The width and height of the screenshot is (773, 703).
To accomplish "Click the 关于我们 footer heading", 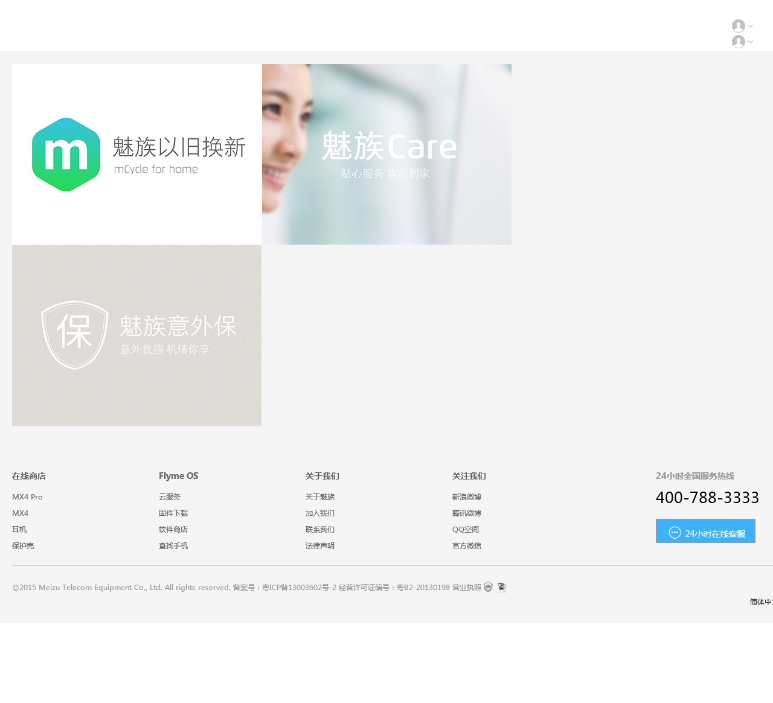I will click(322, 476).
